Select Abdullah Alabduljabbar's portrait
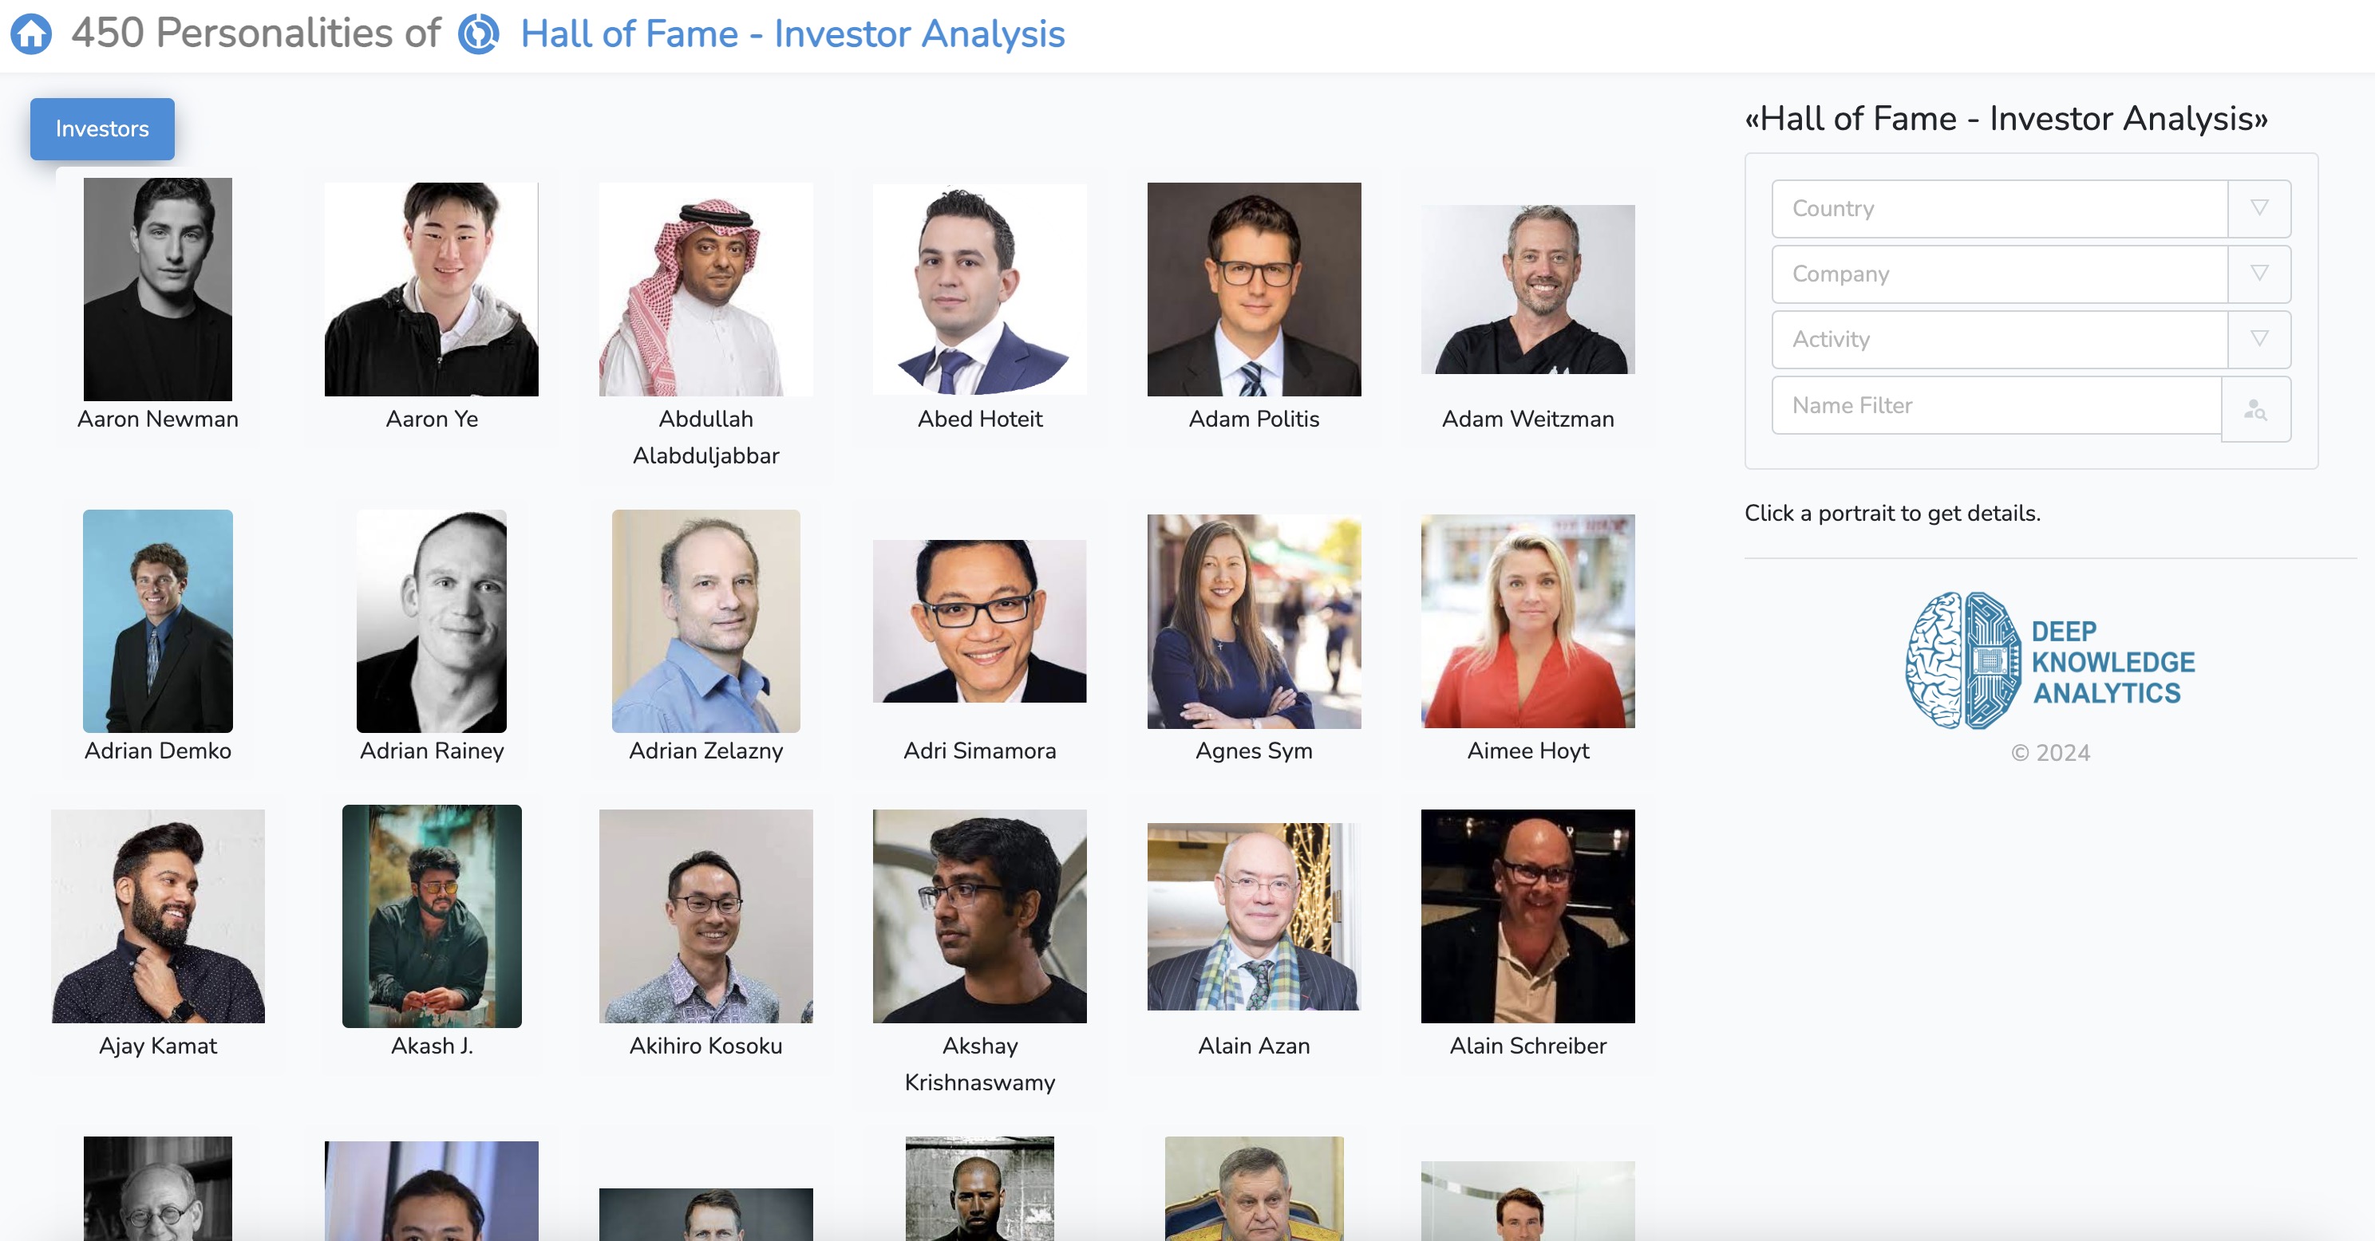The height and width of the screenshot is (1241, 2375). click(705, 290)
